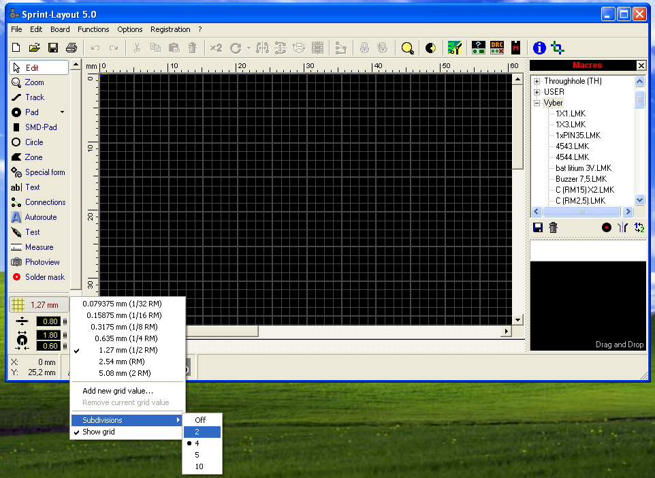Click the 1,27 mm grid button
The width and height of the screenshot is (655, 478).
39,304
